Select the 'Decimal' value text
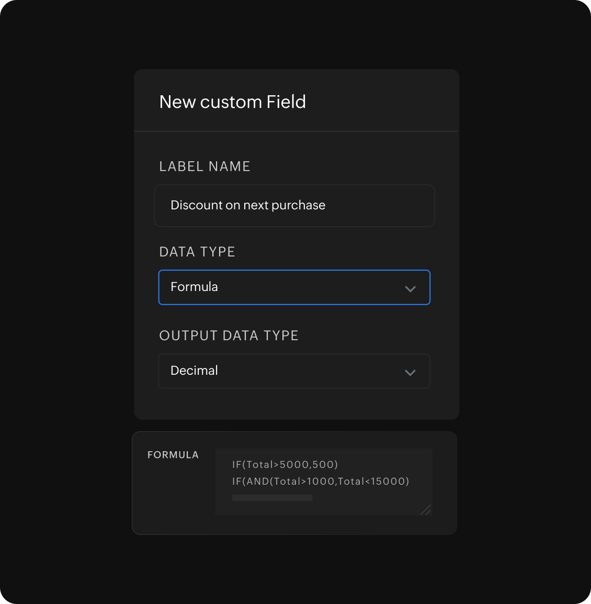Viewport: 591px width, 604px height. (194, 371)
